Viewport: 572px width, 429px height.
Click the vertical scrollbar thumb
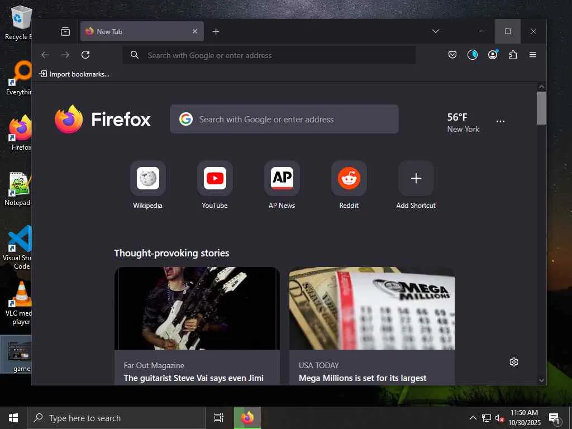(541, 108)
